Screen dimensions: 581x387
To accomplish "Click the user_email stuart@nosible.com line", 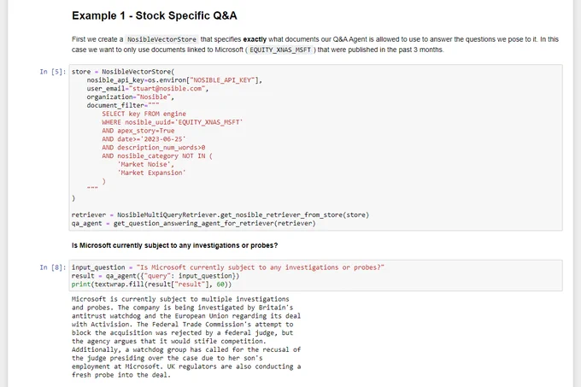I will (148, 89).
